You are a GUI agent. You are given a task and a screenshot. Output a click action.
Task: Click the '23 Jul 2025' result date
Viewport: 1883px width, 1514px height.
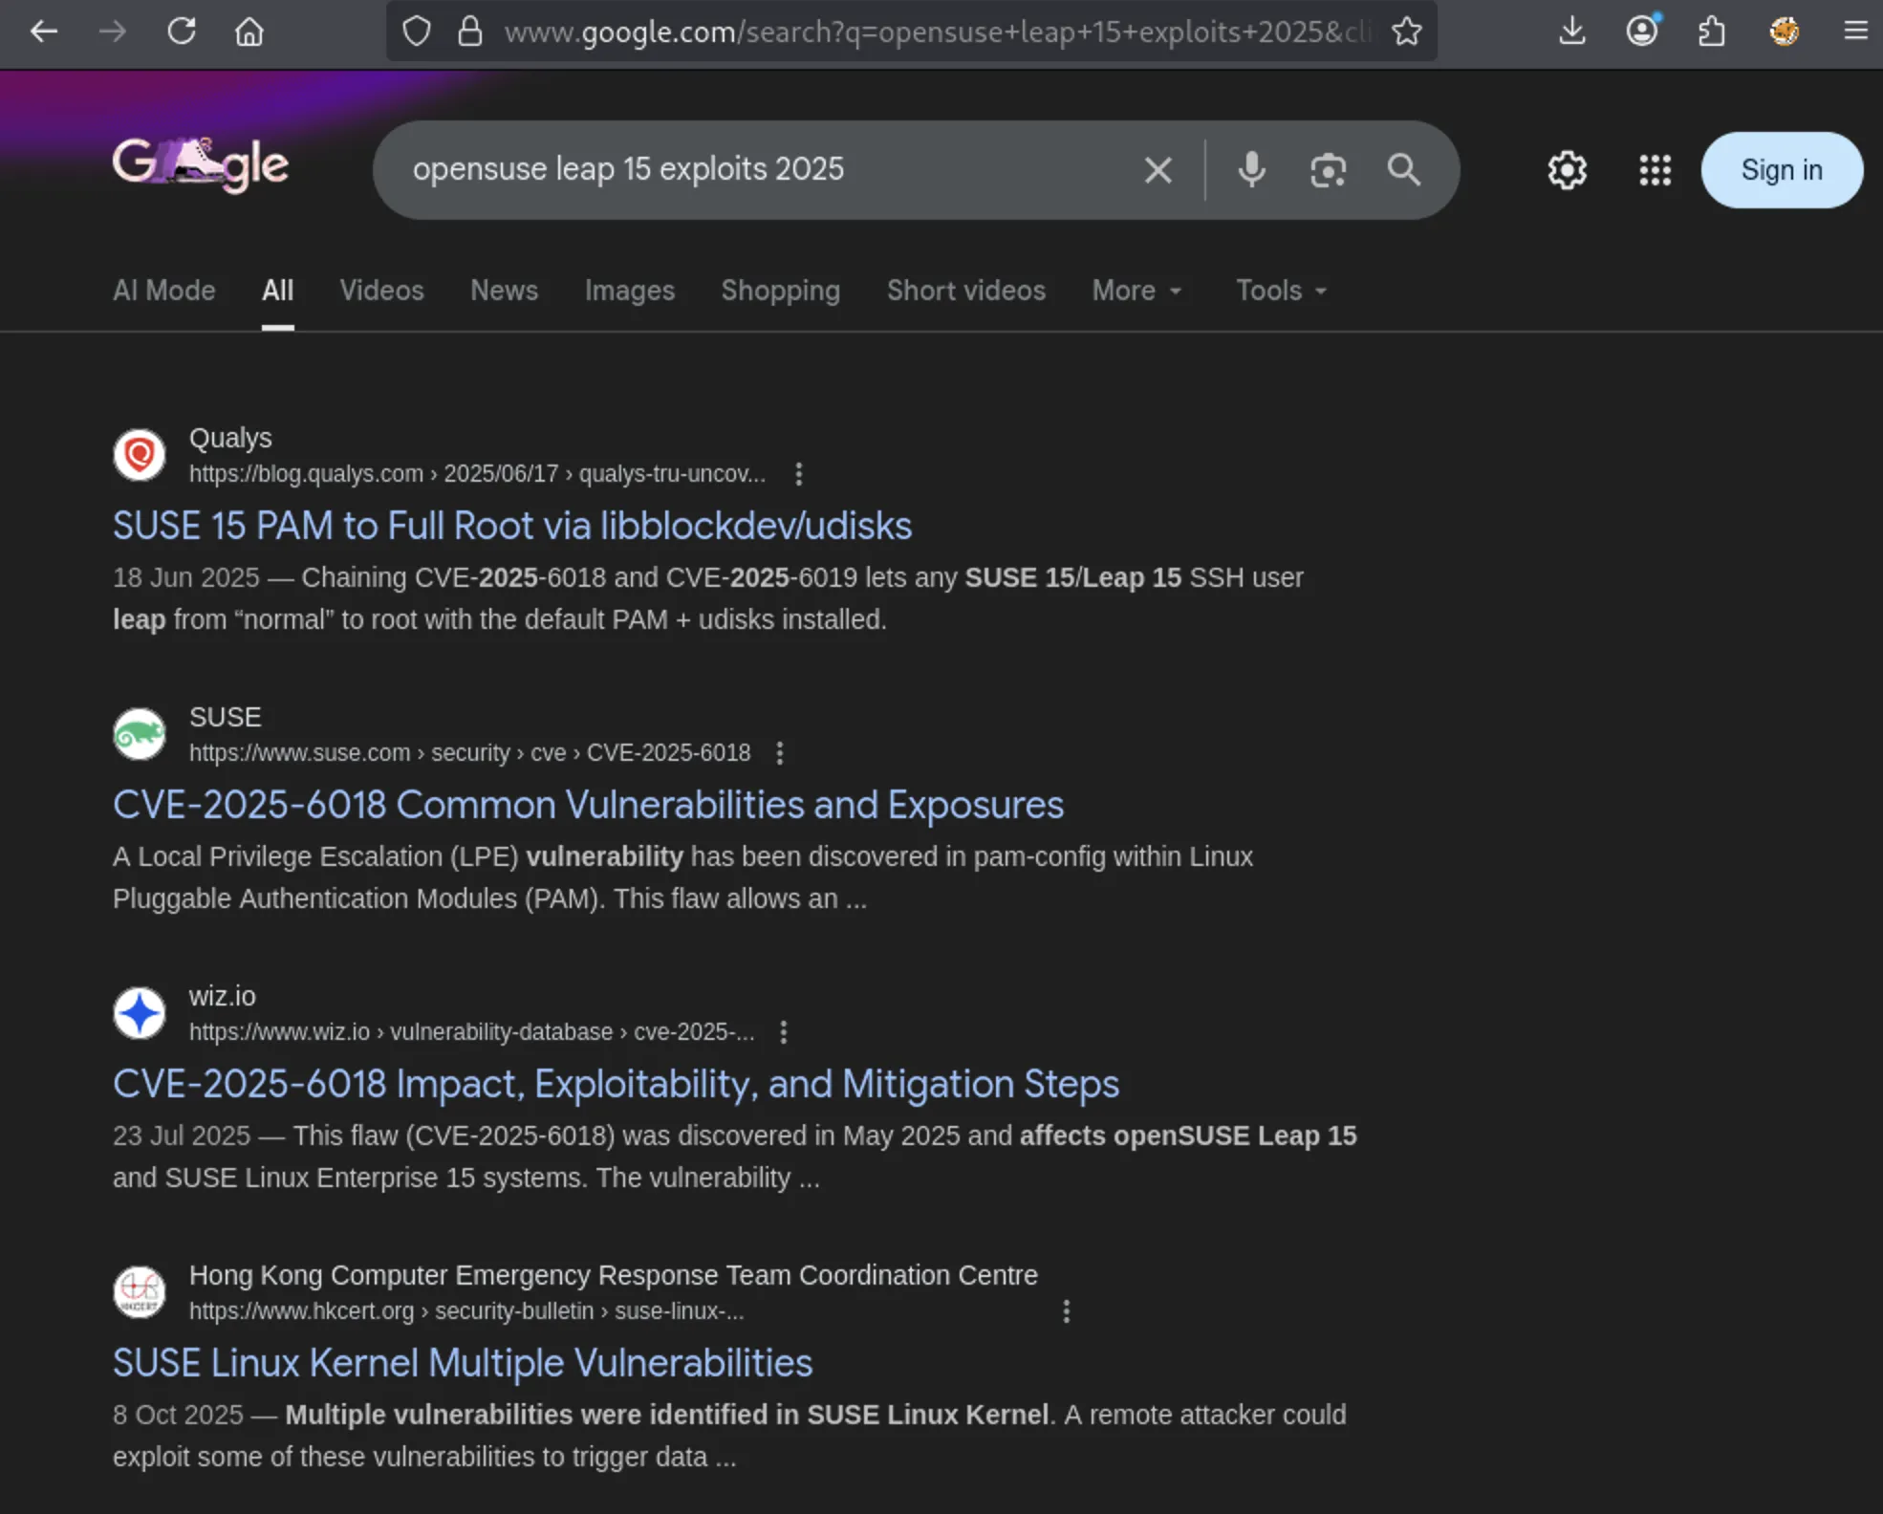[182, 1135]
